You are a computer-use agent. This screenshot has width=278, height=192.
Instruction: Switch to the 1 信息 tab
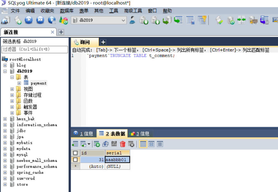84,134
